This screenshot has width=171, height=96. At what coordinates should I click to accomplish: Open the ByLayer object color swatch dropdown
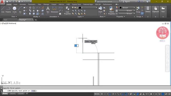coord(127,8)
